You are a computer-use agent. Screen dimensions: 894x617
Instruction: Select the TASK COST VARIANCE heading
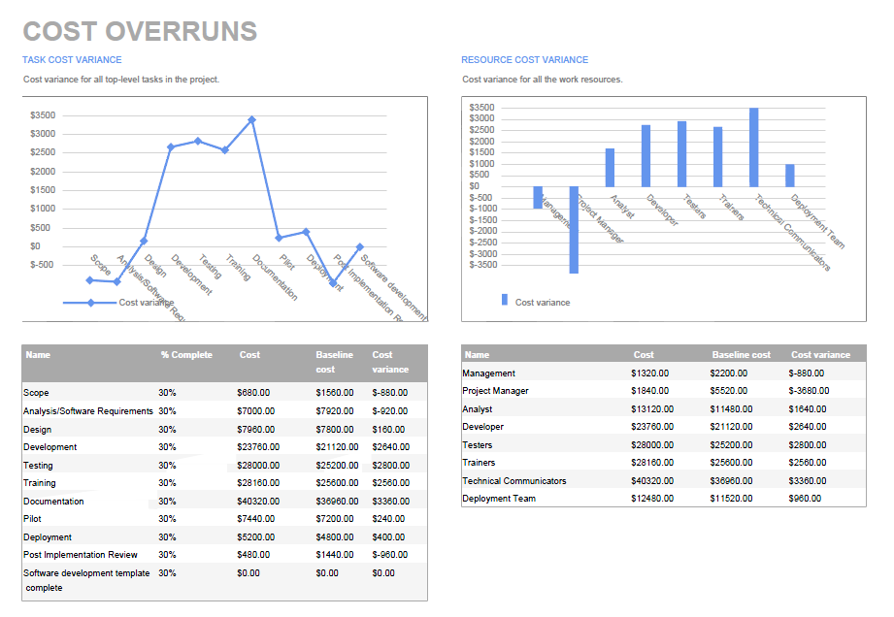click(72, 60)
